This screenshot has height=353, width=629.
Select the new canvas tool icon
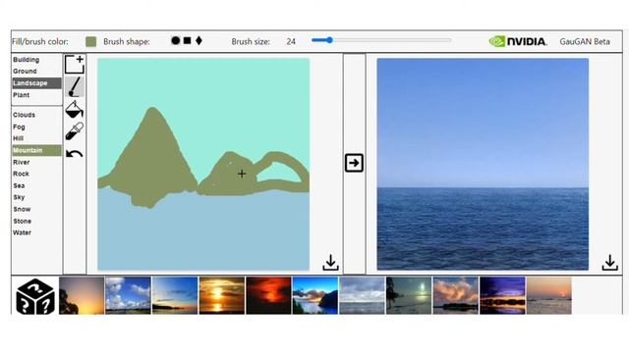[x=75, y=65]
